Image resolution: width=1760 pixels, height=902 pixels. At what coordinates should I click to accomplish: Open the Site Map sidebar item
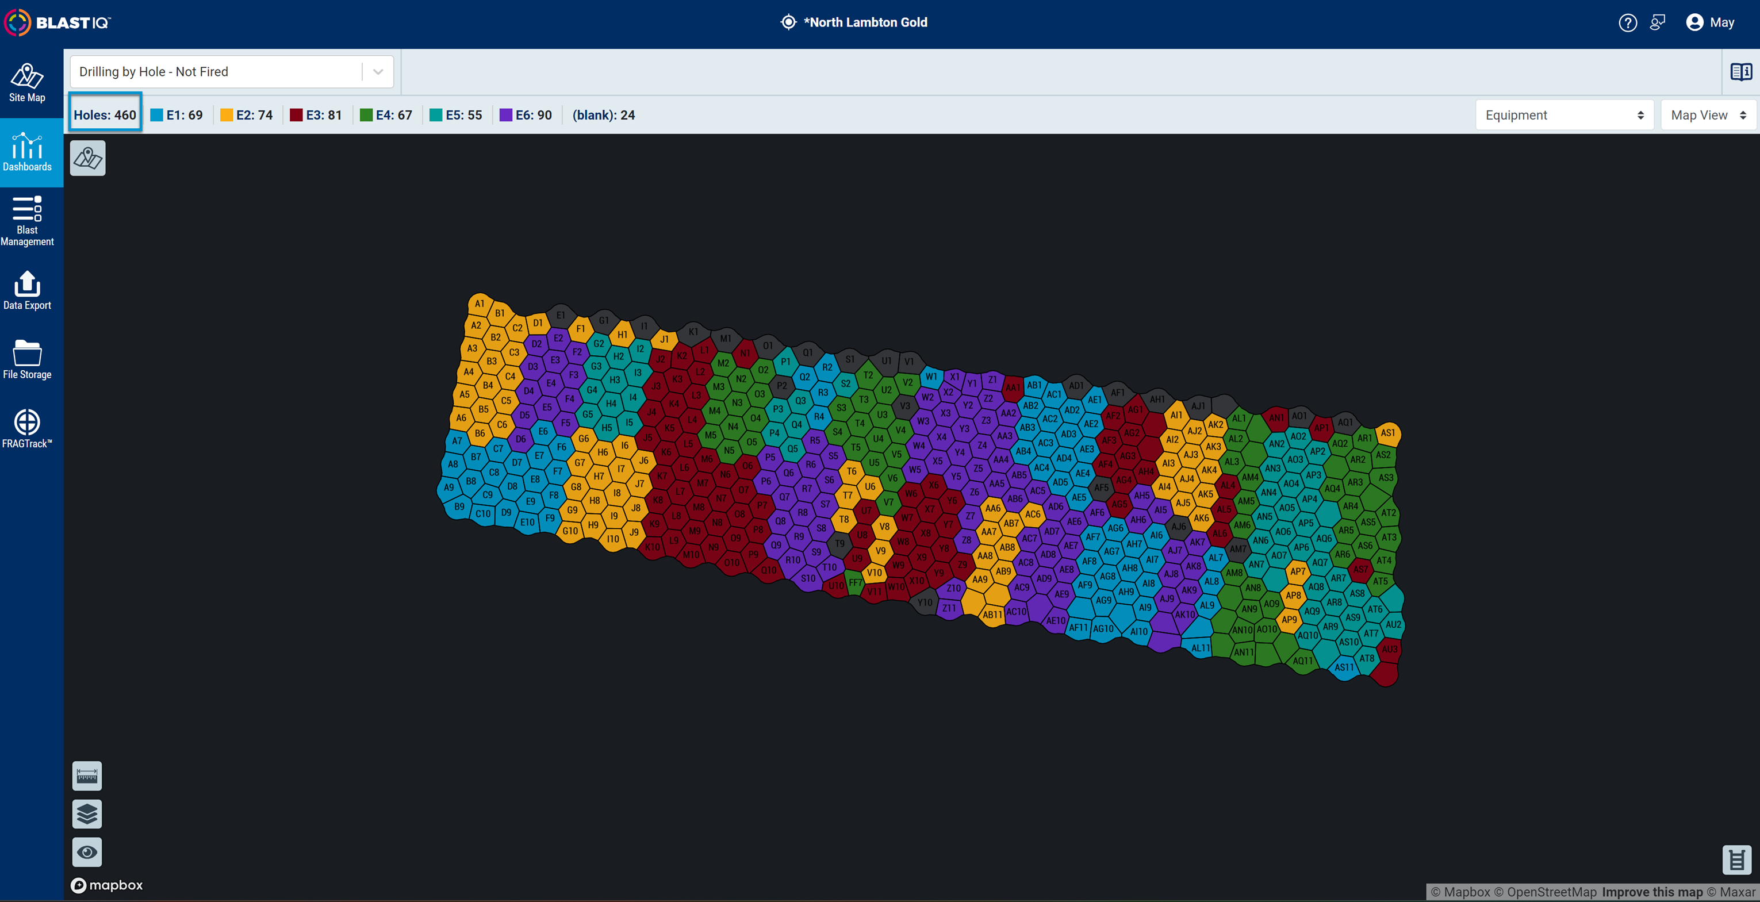28,83
